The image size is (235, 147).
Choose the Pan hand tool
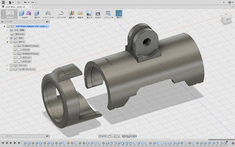109,136
